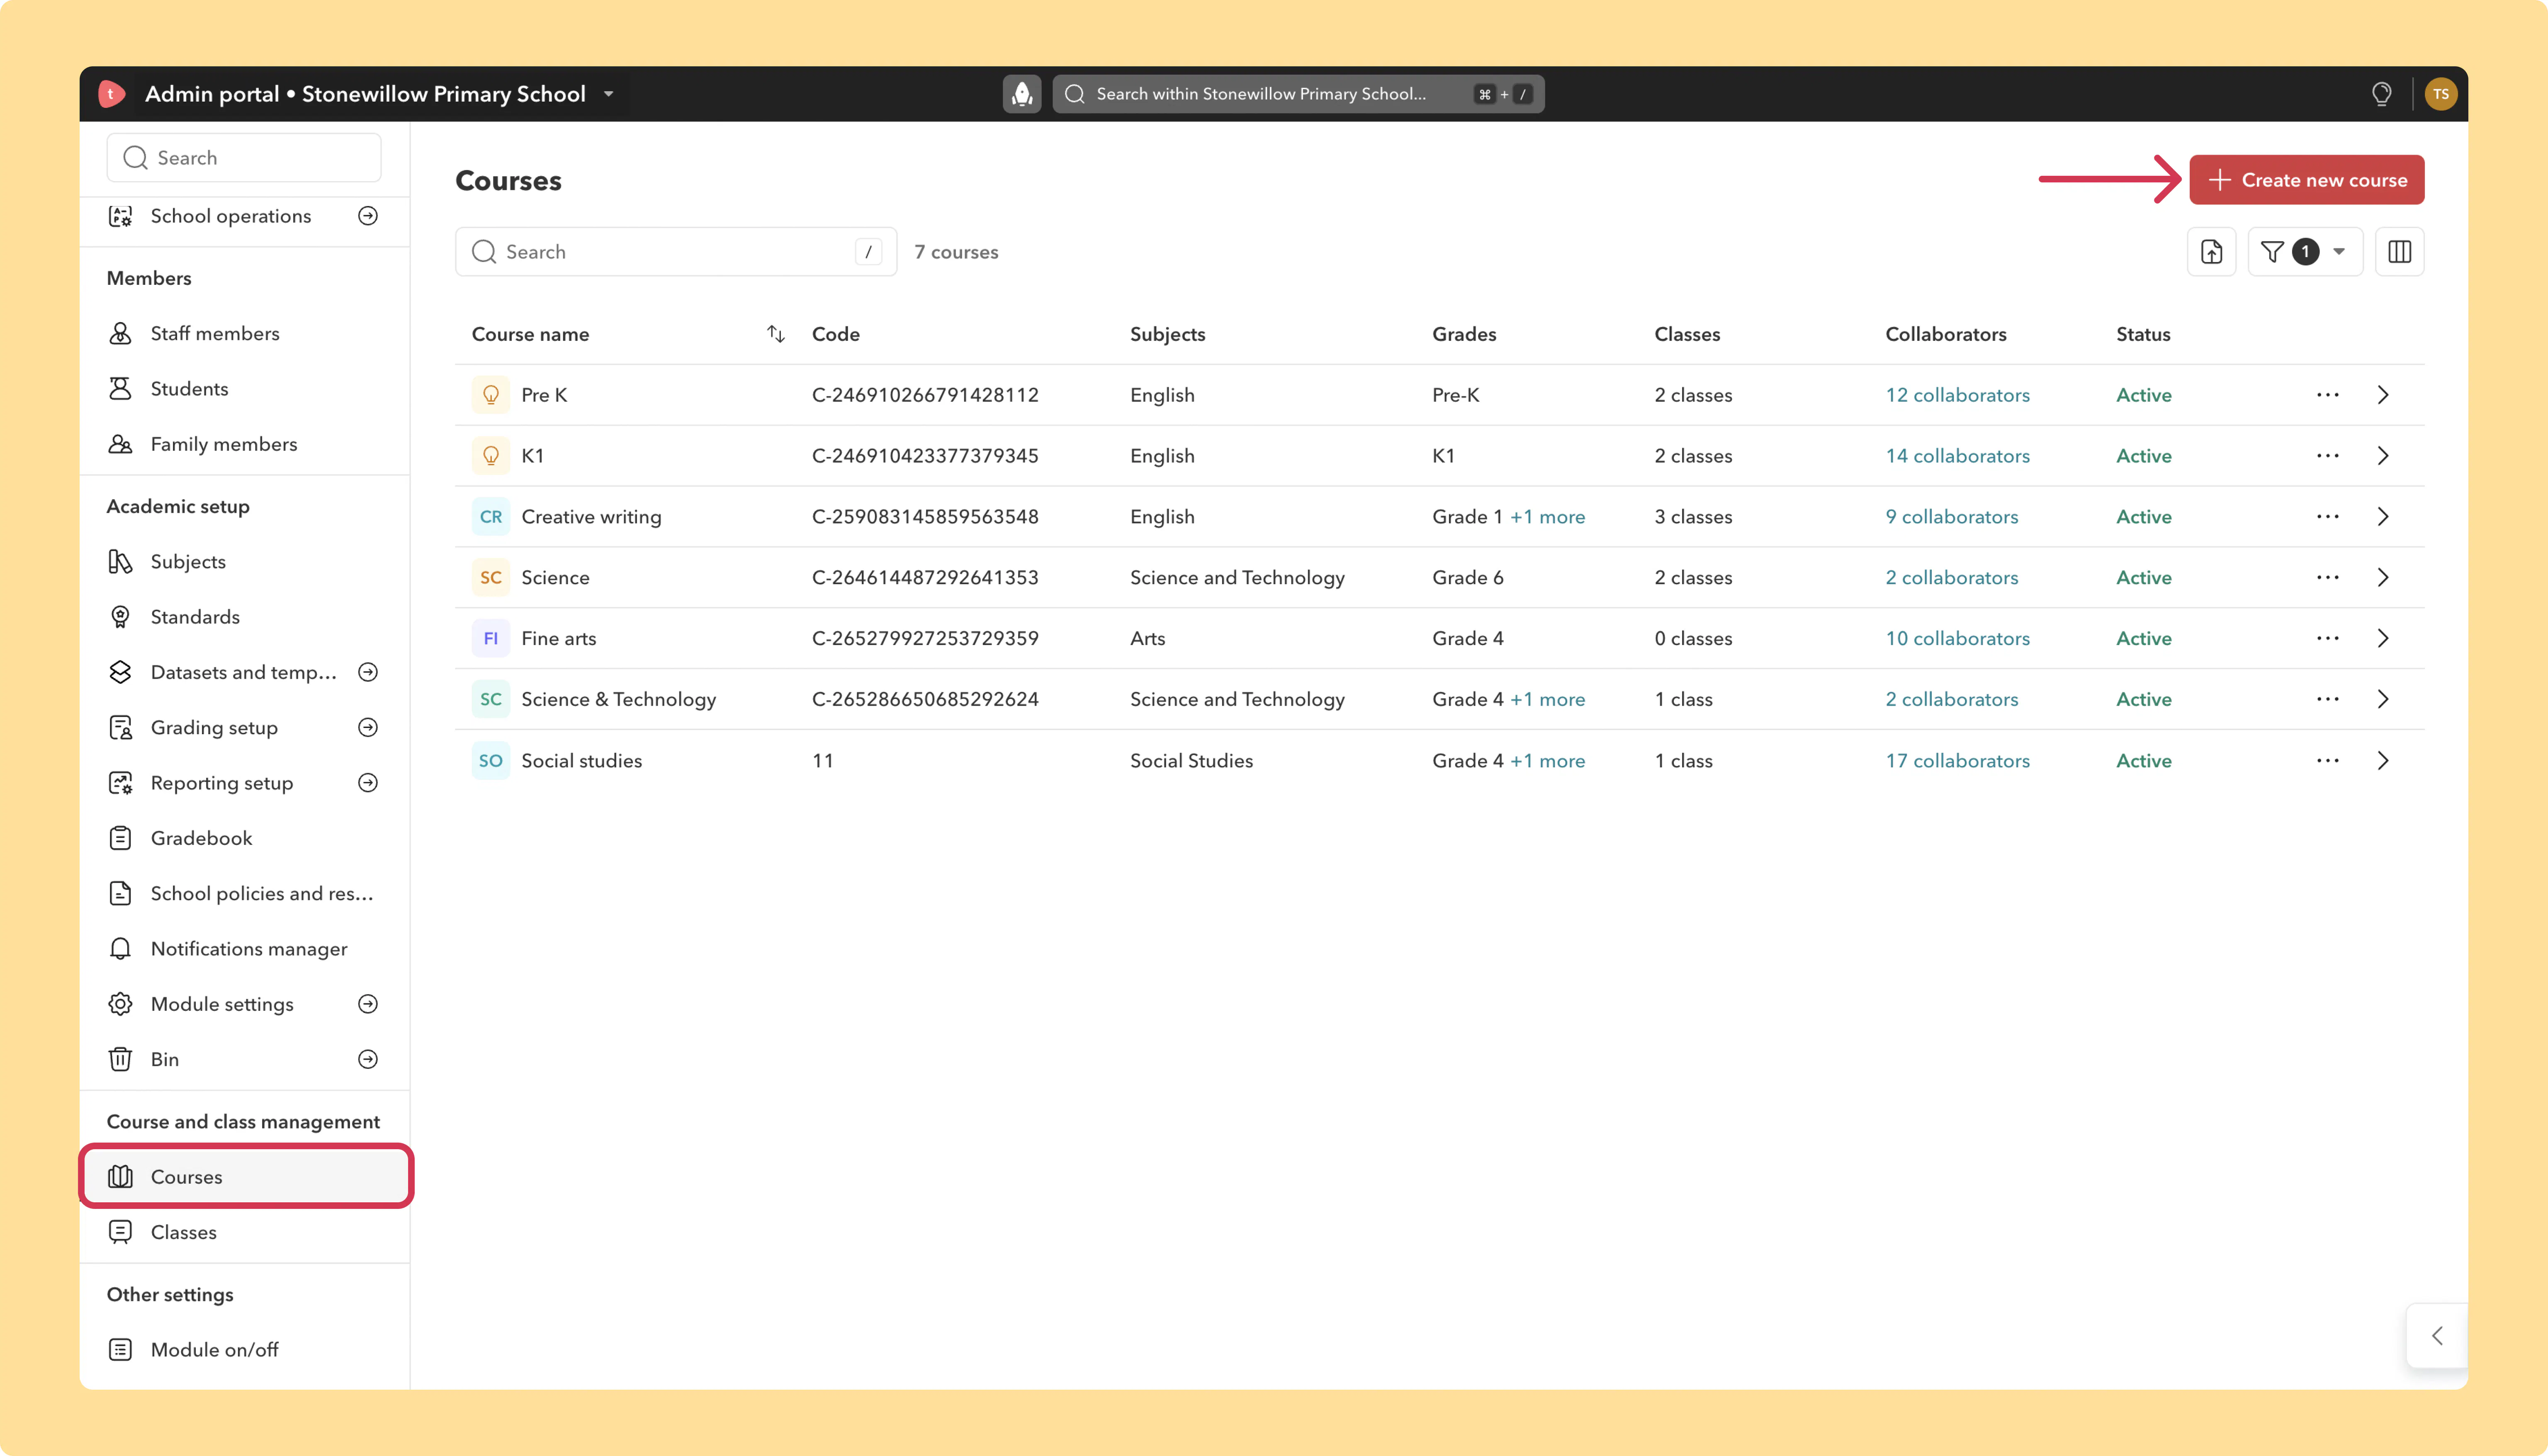Open Pre K course row chevron
Image resolution: width=2548 pixels, height=1456 pixels.
(2383, 395)
